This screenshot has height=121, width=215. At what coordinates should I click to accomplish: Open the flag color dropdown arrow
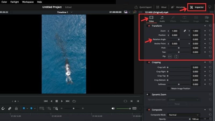[27, 109]
